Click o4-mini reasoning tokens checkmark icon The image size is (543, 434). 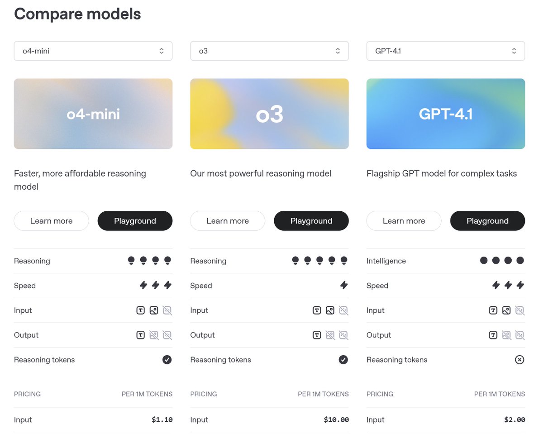click(167, 360)
